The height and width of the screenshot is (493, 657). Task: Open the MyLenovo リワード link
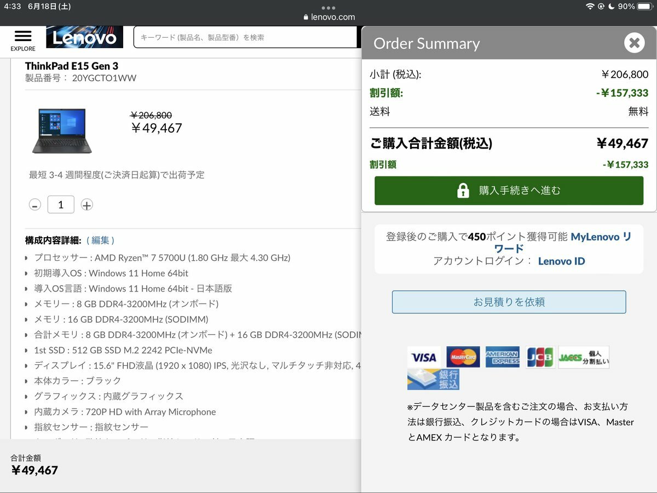[x=601, y=243]
